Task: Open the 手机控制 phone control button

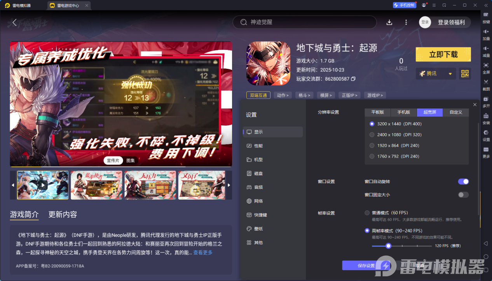Action: pos(404,5)
